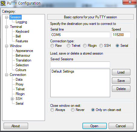Screen dimensions: 137x132
Task: Select SSH connection type radio
Action: [101, 46]
